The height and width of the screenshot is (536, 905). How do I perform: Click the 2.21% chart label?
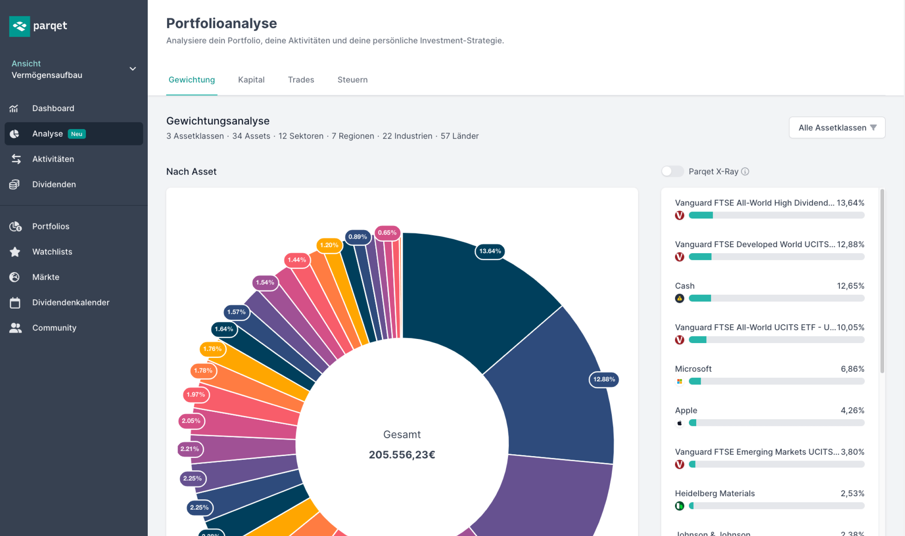190,449
